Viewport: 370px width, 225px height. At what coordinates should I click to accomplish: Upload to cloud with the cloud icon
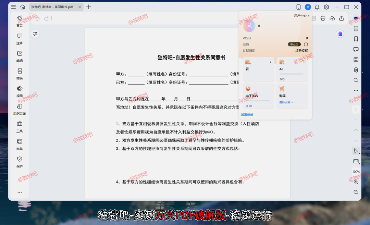[x=332, y=18]
